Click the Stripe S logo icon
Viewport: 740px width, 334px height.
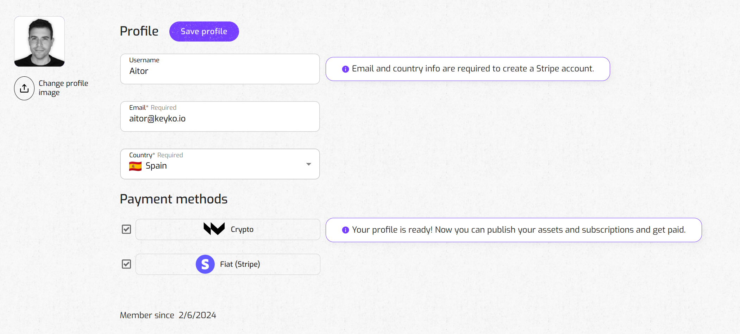tap(205, 264)
